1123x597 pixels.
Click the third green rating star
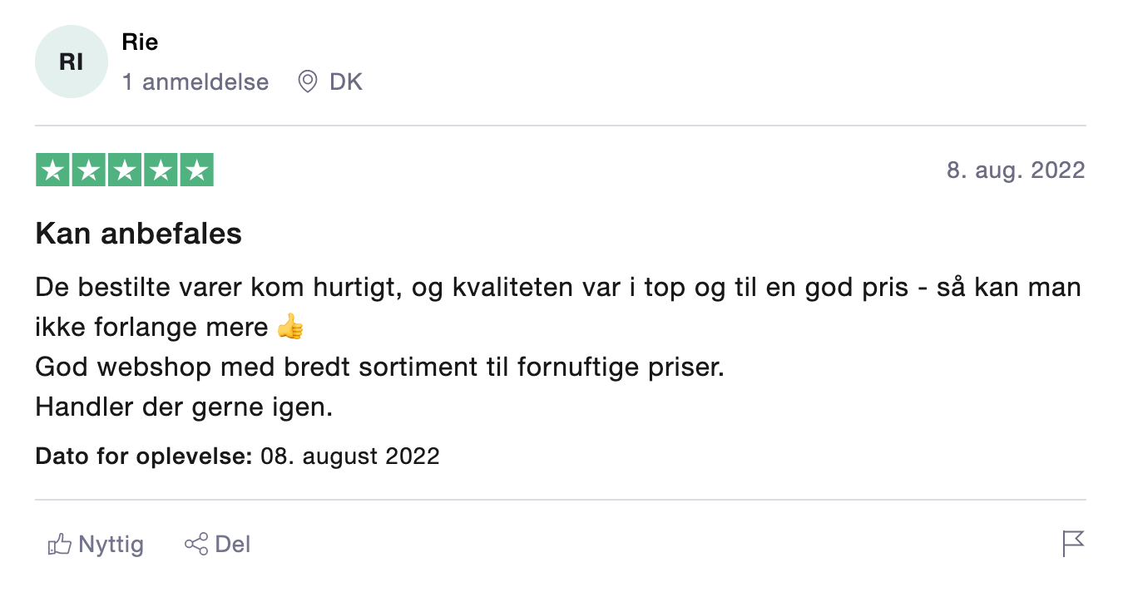click(125, 170)
